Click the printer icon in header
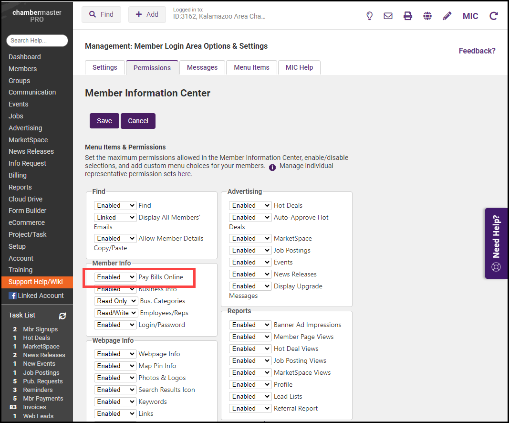The width and height of the screenshot is (509, 423). (408, 16)
